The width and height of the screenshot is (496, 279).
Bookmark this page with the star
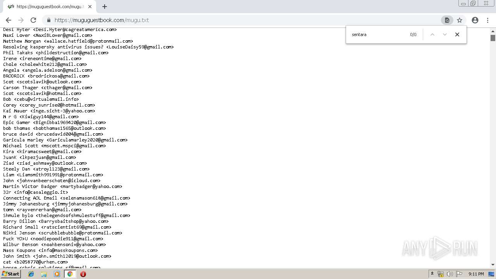460,20
